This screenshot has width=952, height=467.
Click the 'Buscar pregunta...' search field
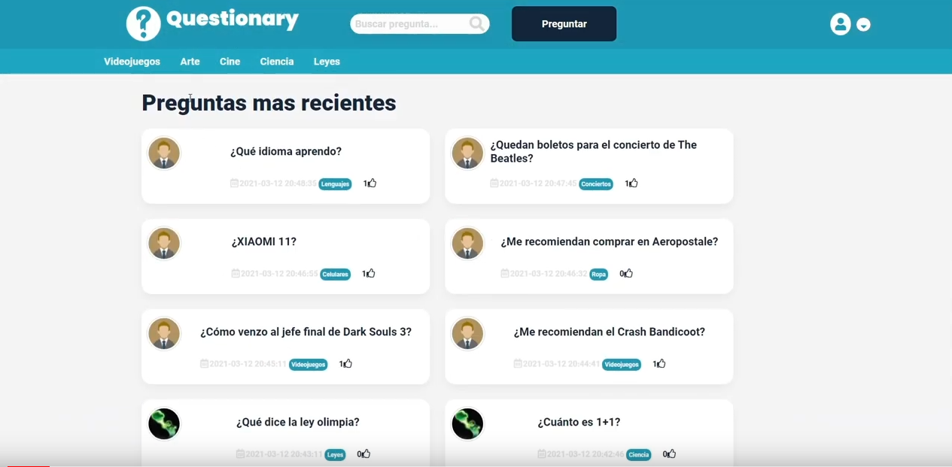[410, 24]
